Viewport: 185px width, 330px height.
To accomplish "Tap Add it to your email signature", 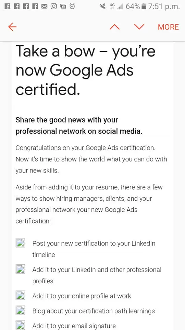I will (x=74, y=326).
